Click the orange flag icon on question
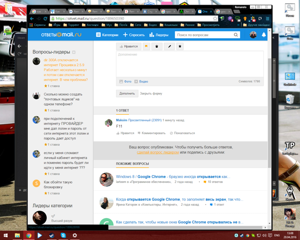The height and width of the screenshot is (240, 300). pyautogui.click(x=146, y=46)
